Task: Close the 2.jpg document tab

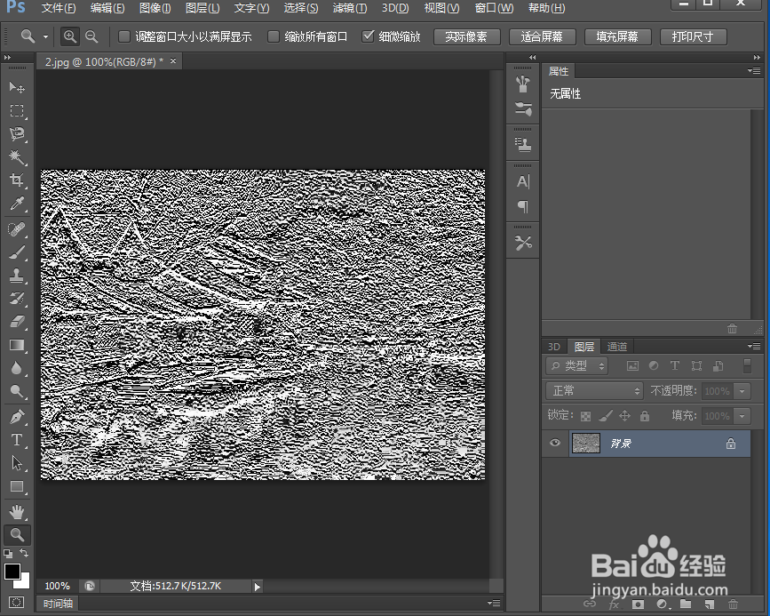Action: coord(173,61)
